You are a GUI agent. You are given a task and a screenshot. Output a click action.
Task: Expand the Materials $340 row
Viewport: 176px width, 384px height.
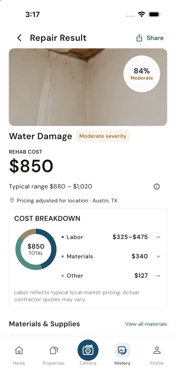(x=111, y=256)
